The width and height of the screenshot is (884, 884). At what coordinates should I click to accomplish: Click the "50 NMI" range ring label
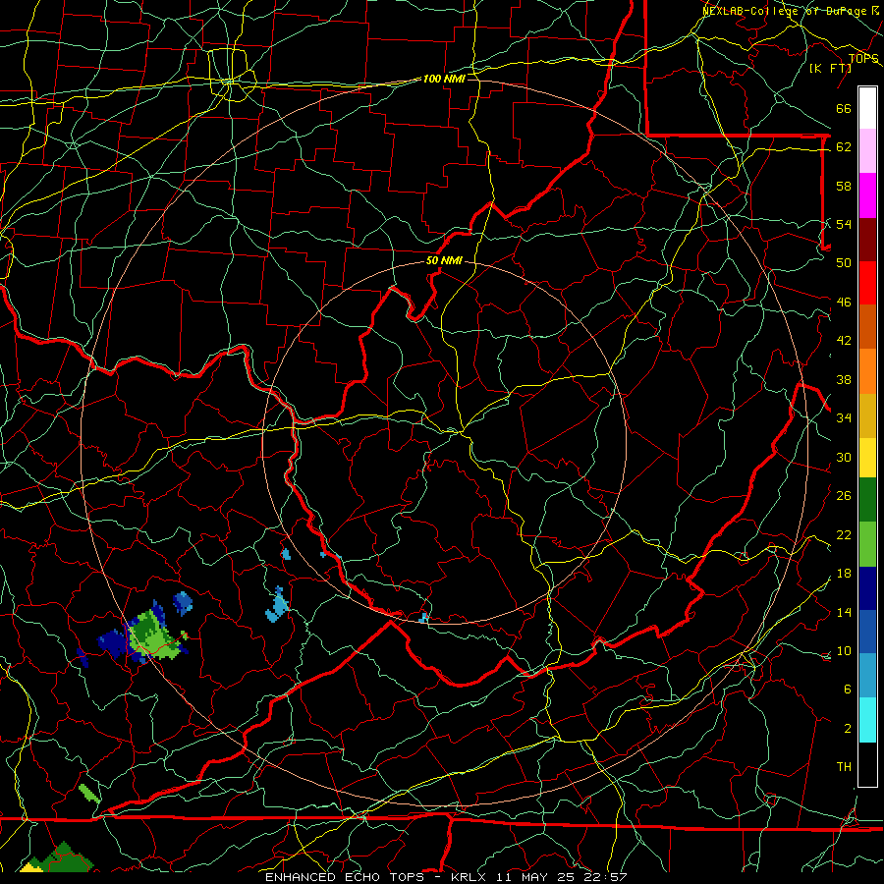(444, 260)
